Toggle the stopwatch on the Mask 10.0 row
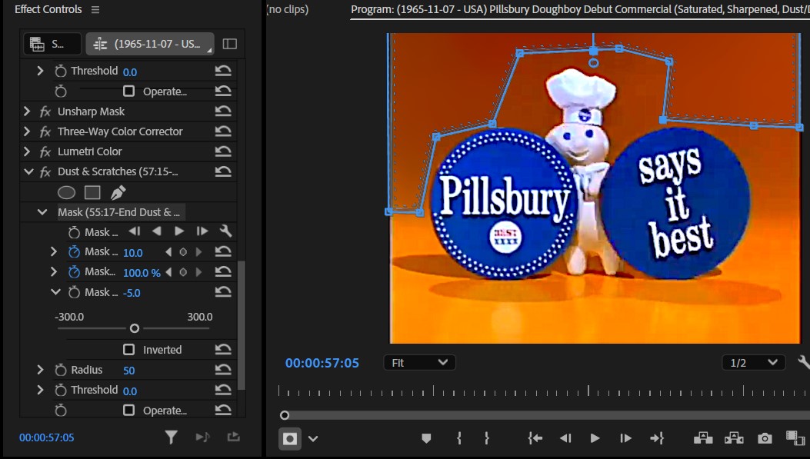 coord(74,252)
